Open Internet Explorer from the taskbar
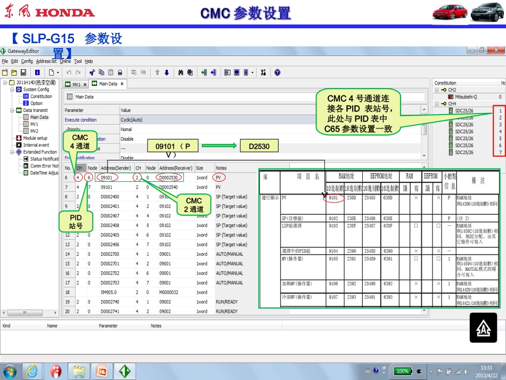Viewport: 506px width, 380px height. point(32,371)
